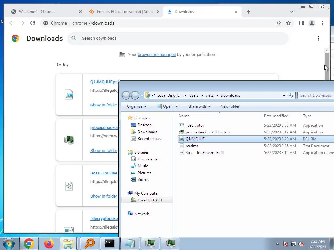Click Users in Explorer breadcrumb
Image resolution: width=334 pixels, height=250 pixels.
pos(194,95)
